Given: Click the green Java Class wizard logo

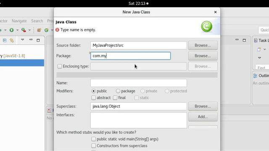Looking at the screenshot, I should (206, 26).
